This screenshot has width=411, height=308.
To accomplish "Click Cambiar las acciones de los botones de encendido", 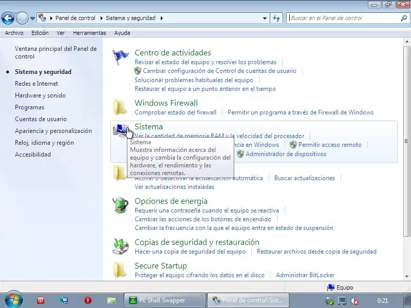I will tap(203, 219).
